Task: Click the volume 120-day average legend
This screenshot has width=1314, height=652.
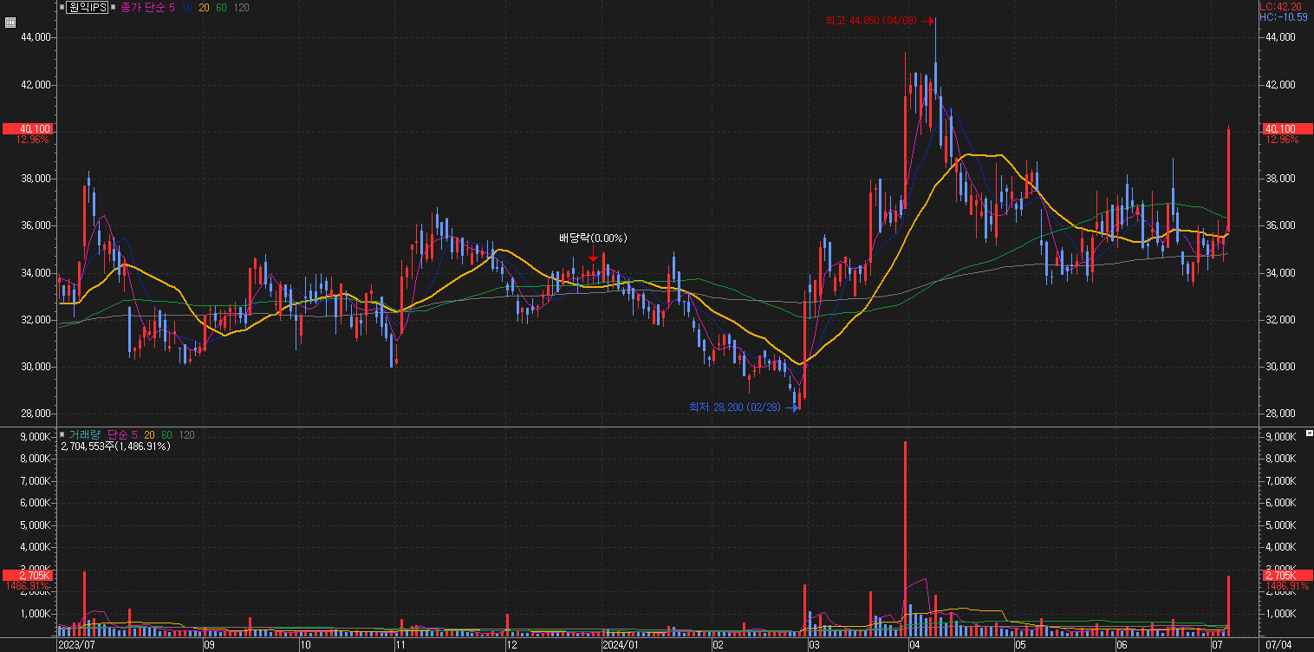Action: (x=186, y=434)
